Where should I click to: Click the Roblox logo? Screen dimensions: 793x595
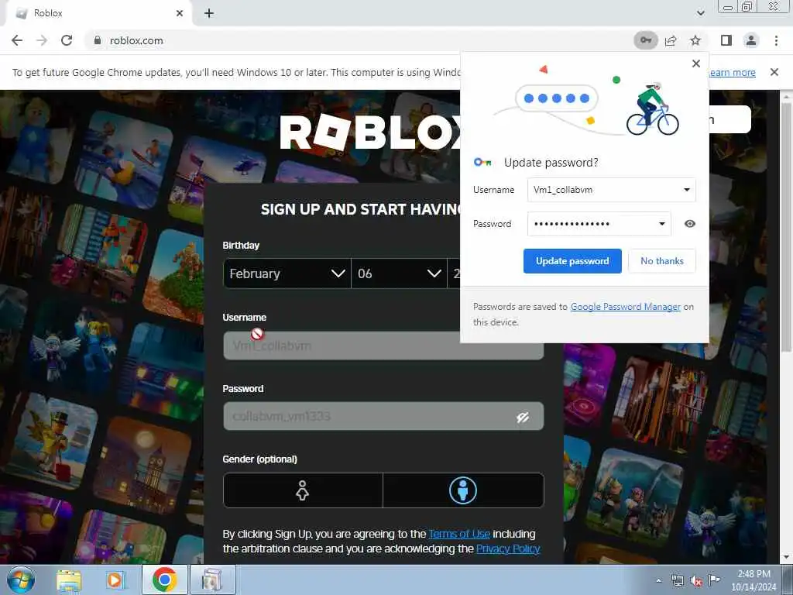click(371, 132)
